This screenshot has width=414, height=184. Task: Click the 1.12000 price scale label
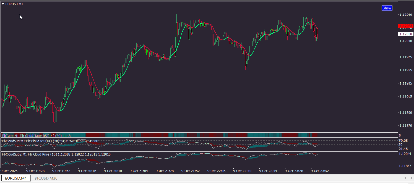406,41
